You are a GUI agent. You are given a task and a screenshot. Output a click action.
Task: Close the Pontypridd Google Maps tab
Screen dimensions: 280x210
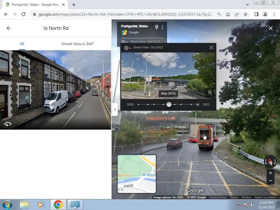tap(63, 5)
